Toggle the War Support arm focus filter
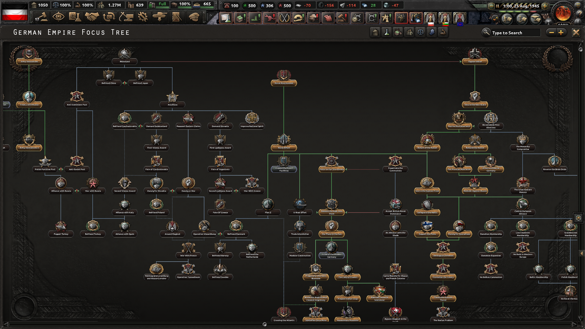The width and height of the screenshot is (585, 329). pyautogui.click(x=443, y=32)
